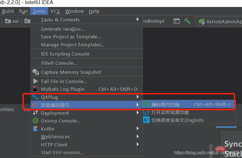Expand the Deployment submenu arrow

click(x=138, y=113)
